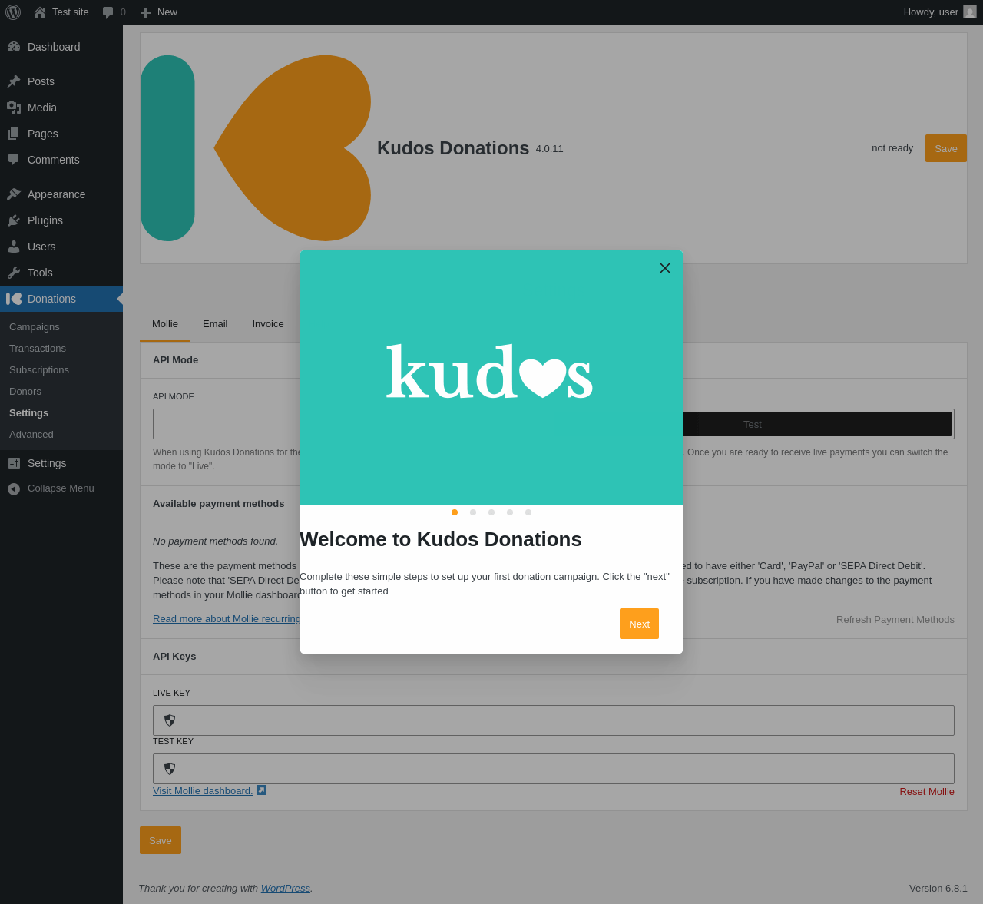Click the 'API Keys' section heading
983x904 pixels.
pos(174,657)
